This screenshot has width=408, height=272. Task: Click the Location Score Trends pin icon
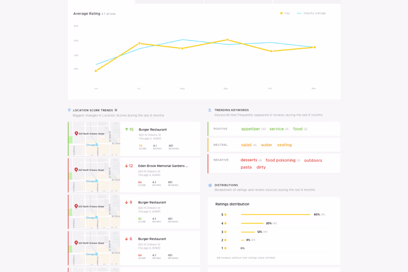point(69,110)
